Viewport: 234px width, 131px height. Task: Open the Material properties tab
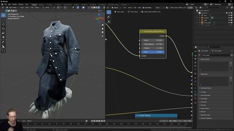click(x=195, y=98)
